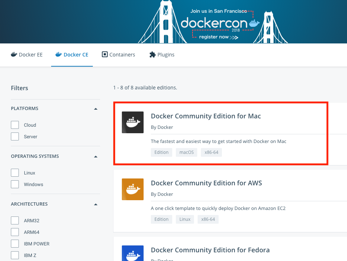Click 'Join us in San Francisco' text
Screen dimensions: 347x261
(219, 11)
